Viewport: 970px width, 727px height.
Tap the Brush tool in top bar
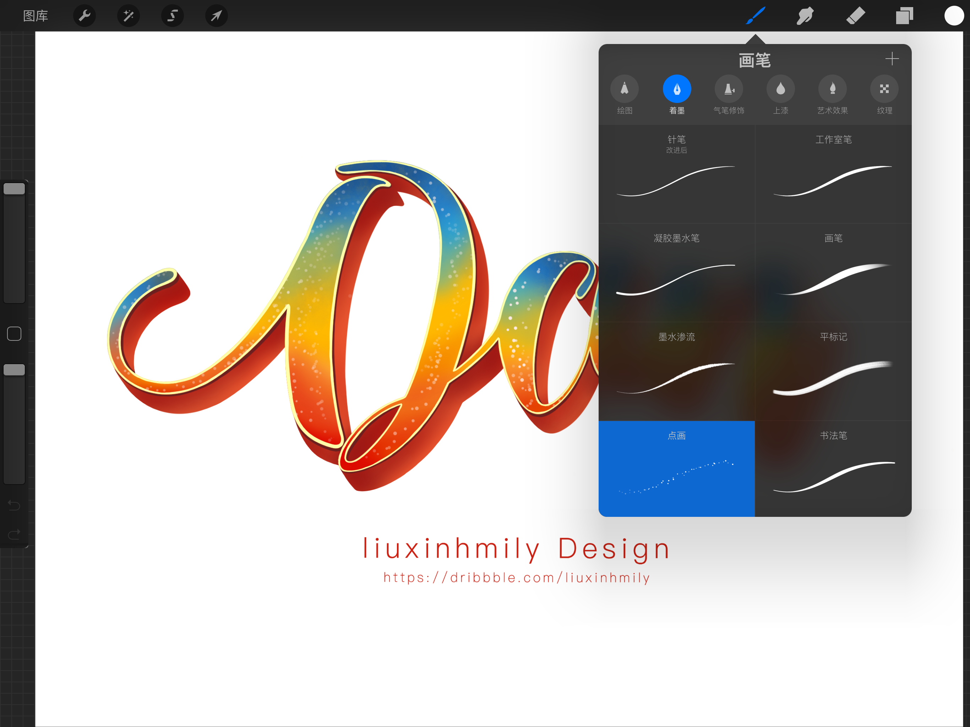(x=756, y=16)
